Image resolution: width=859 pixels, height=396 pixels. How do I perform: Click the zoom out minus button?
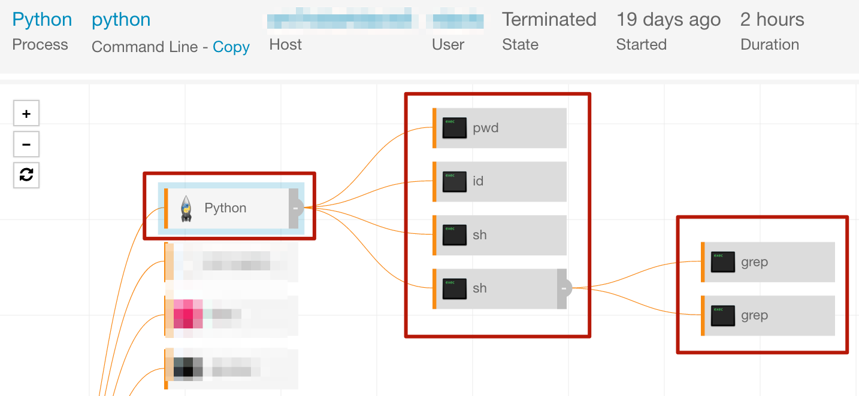tap(26, 144)
